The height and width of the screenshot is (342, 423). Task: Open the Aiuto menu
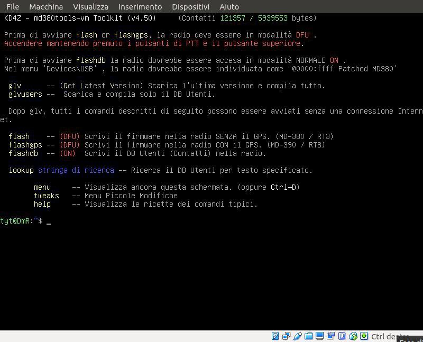(229, 7)
